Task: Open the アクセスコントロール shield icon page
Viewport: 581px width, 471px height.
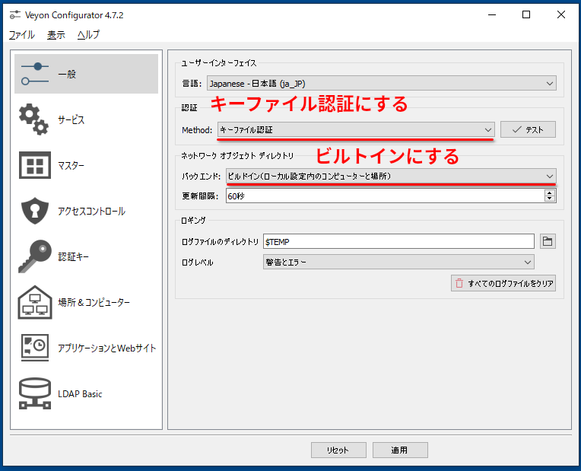Action: 35,211
